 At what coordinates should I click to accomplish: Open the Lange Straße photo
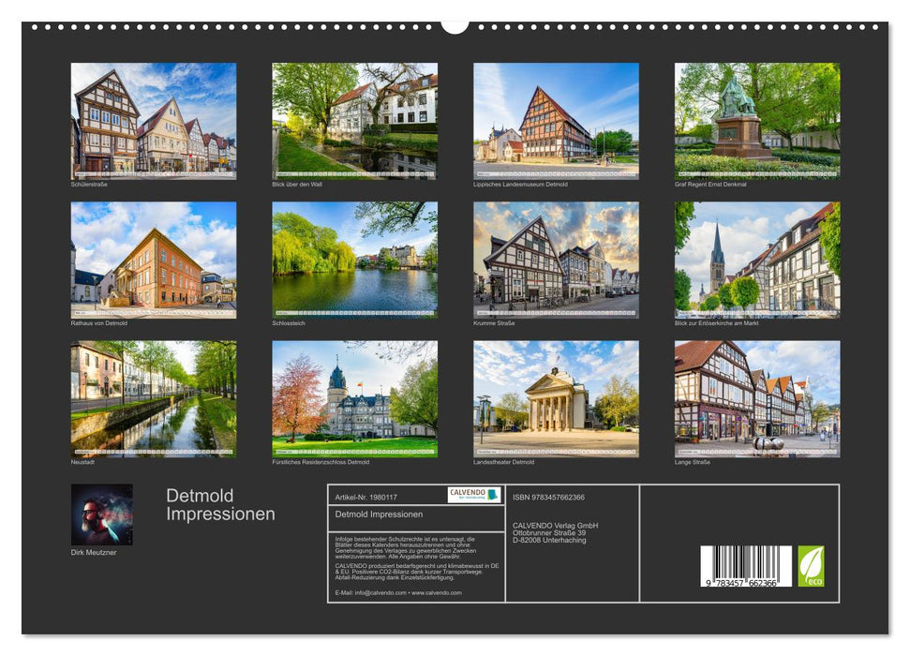(757, 398)
